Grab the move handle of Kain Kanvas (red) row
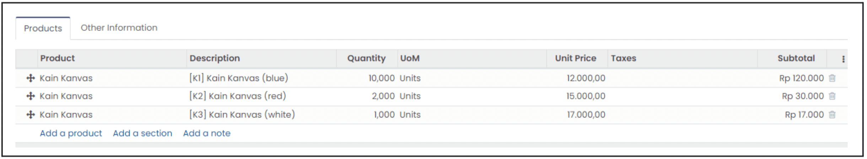Screen dimensions: 867x159 [31, 96]
